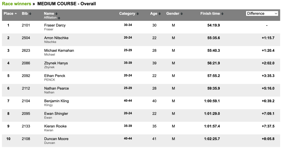The height and width of the screenshot is (148, 281).
Task: Sort by Place column arrow icon
Action: click(x=16, y=13)
